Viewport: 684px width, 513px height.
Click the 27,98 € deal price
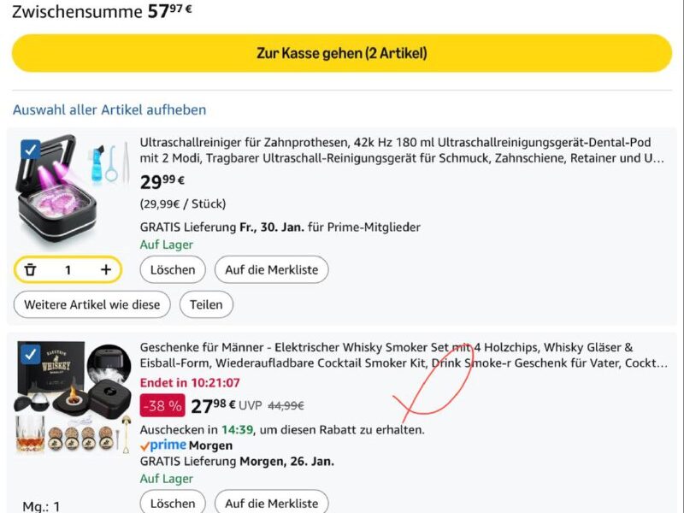213,405
